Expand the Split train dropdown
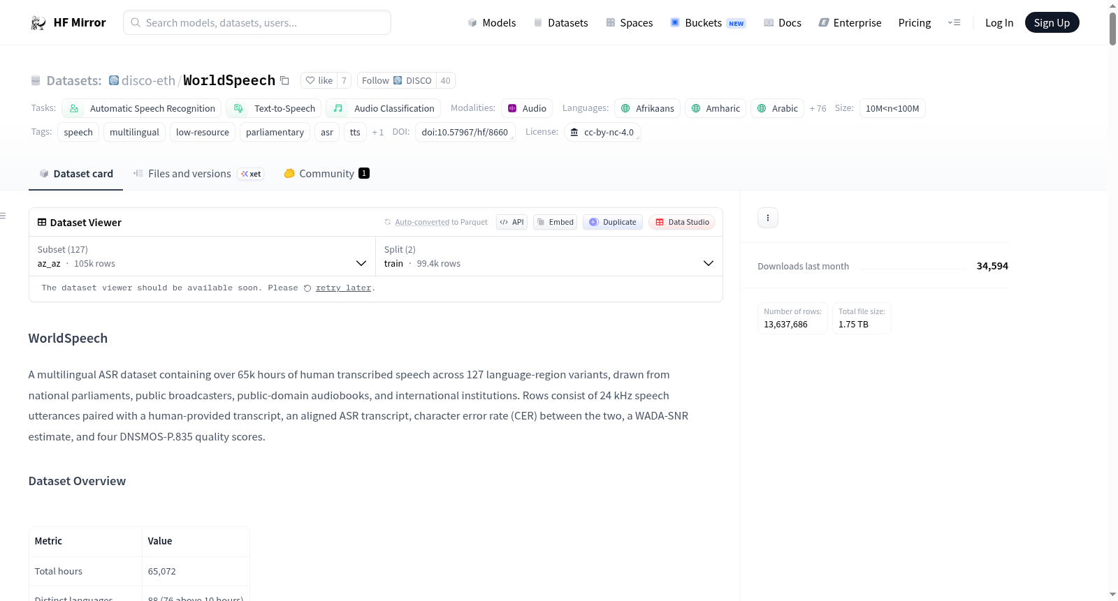Viewport: 1118px width, 601px height. (549, 256)
